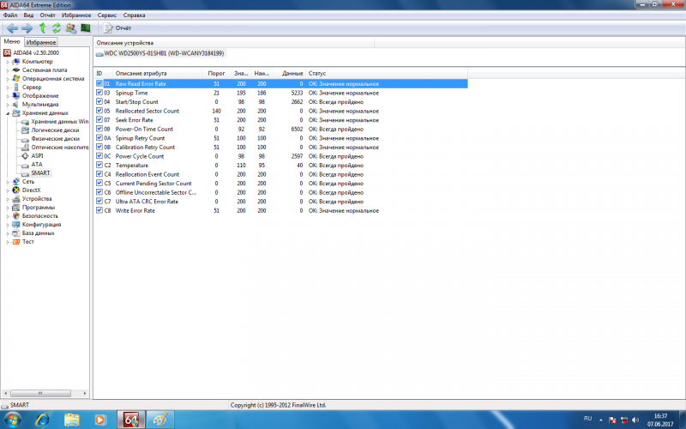
Task: Click the green board icon in toolbar
Action: 86,28
